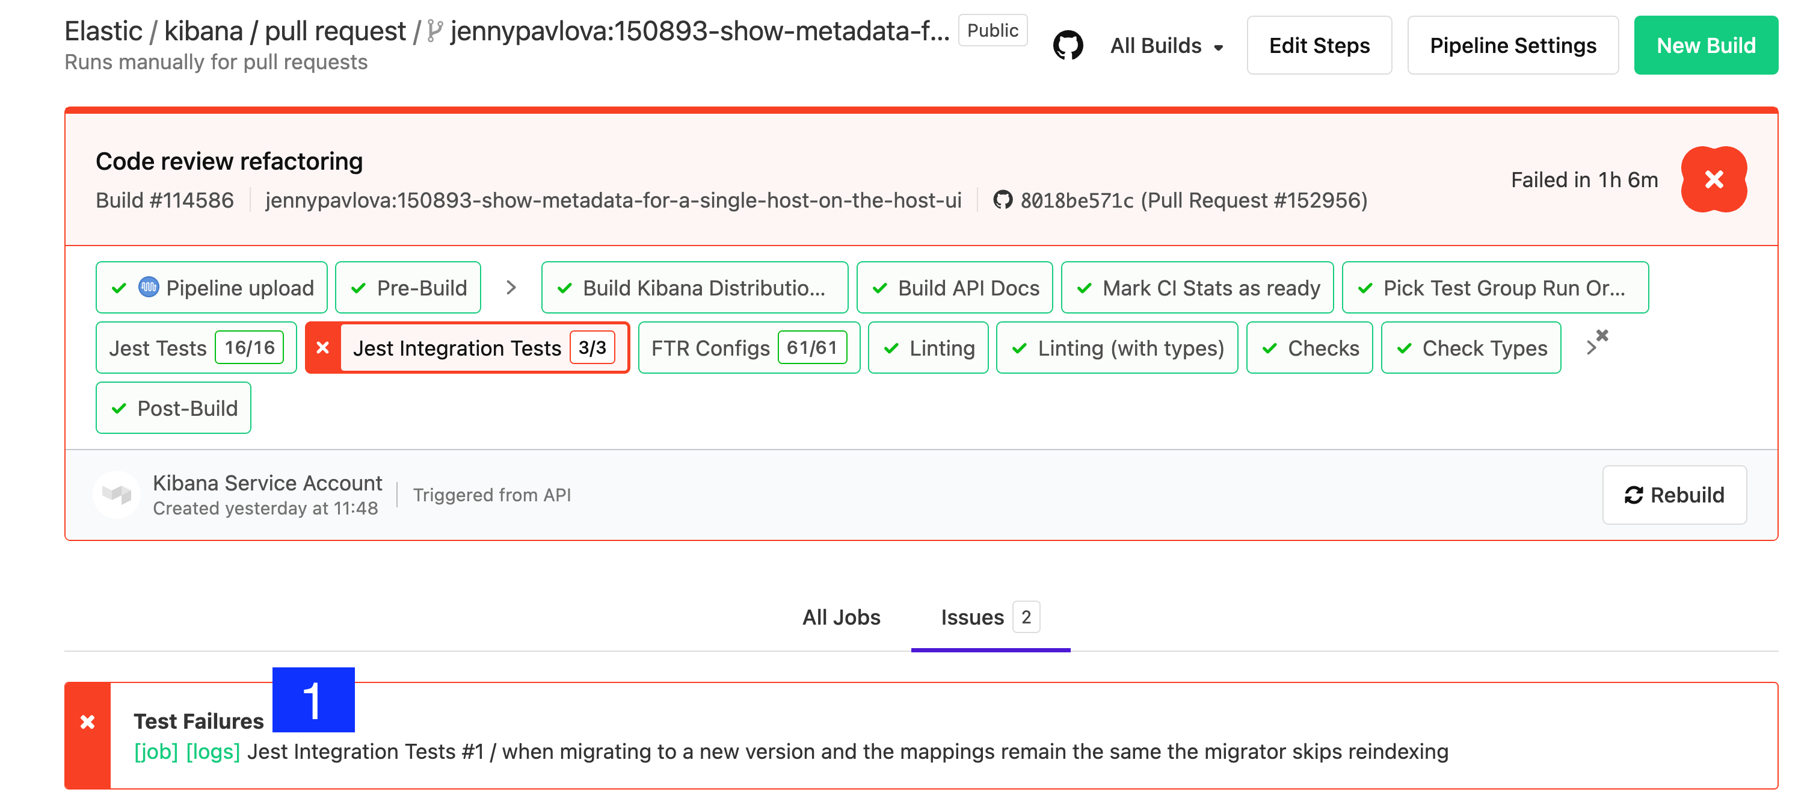Click the white X in Test Failures panel
Image resolution: width=1819 pixels, height=810 pixels.
(87, 722)
